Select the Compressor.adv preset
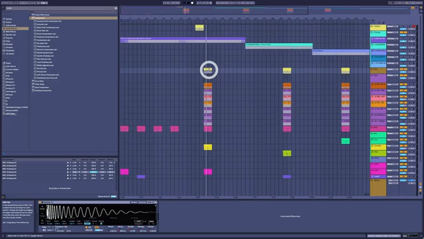 [x=43, y=40]
